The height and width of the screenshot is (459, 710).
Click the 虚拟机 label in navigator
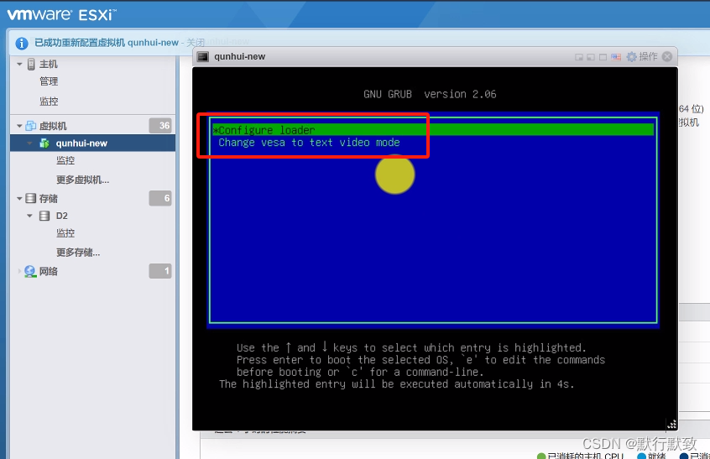point(53,126)
